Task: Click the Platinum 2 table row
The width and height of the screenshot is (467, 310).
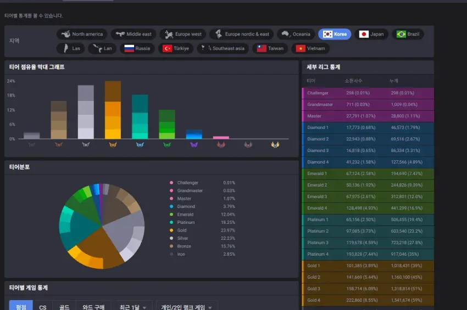Action: tap(368, 231)
